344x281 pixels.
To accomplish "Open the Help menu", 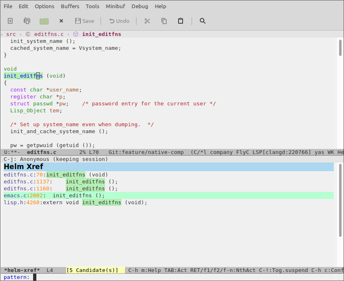I will (x=161, y=7).
